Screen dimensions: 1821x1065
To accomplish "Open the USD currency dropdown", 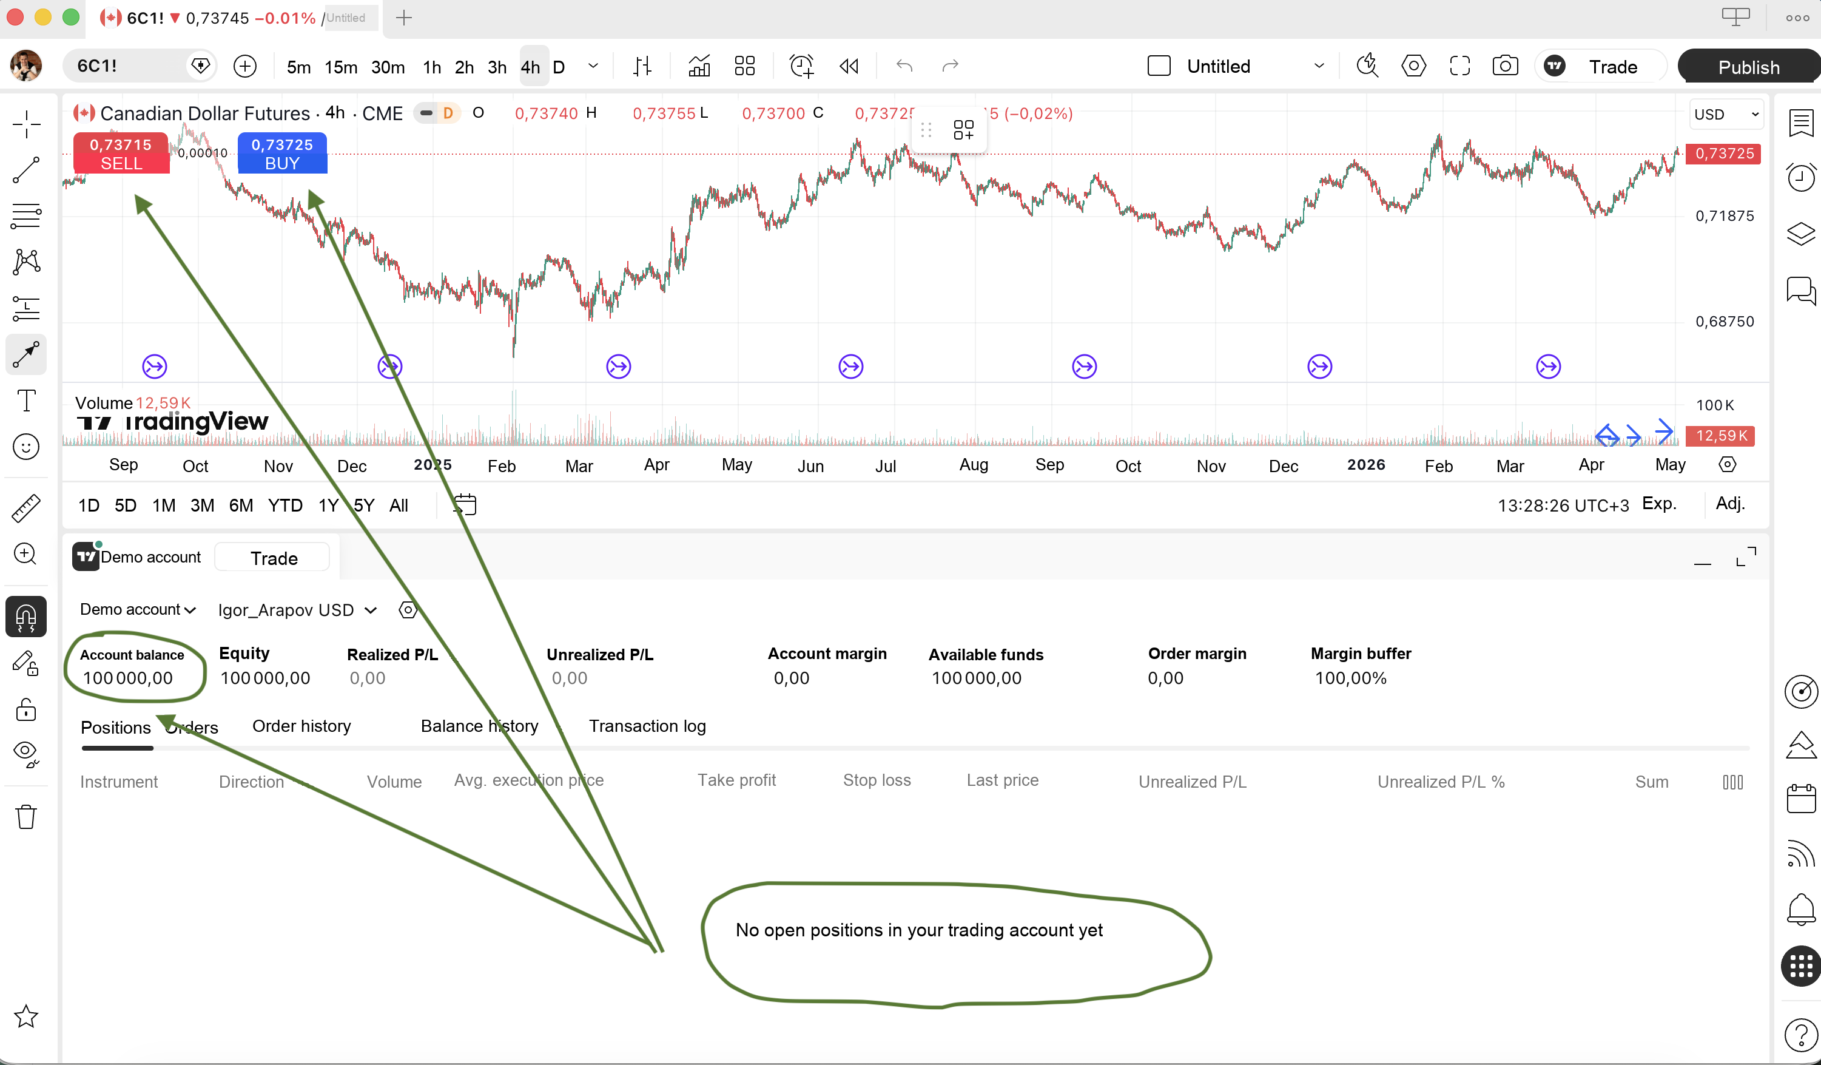I will click(x=1726, y=114).
